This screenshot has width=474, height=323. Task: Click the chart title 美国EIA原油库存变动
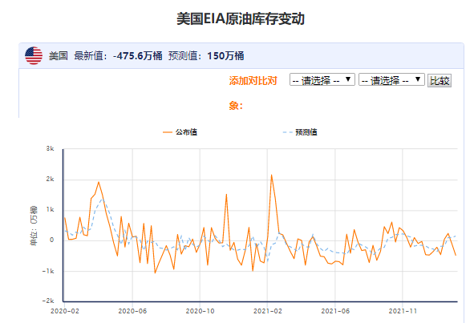pyautogui.click(x=241, y=18)
